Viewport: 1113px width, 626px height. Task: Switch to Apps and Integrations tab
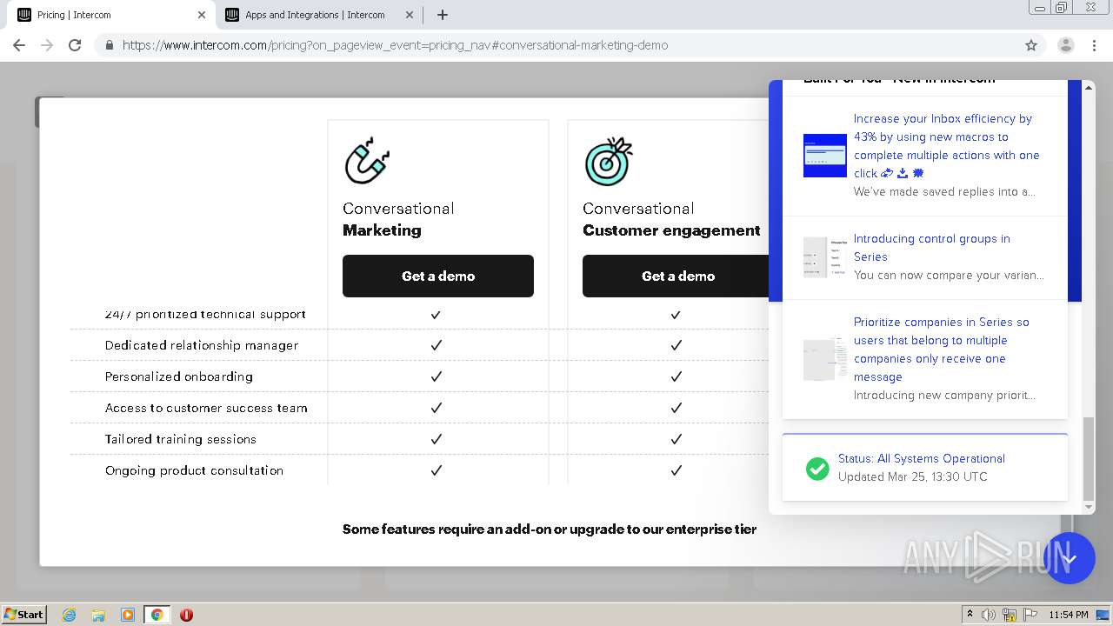point(318,15)
